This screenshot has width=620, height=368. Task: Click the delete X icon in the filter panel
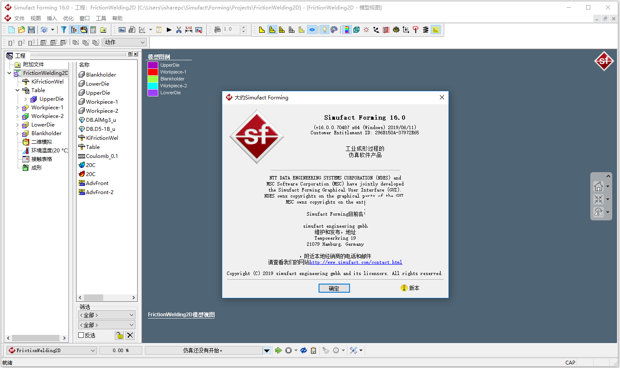[x=130, y=335]
